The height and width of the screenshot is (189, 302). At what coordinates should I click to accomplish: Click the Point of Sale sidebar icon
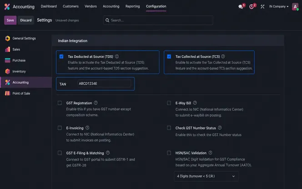click(8, 93)
